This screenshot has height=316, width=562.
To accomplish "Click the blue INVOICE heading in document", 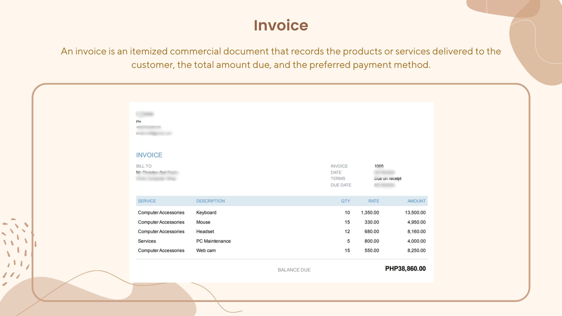I will click(x=149, y=155).
